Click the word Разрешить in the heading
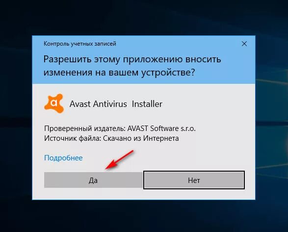 [67, 59]
